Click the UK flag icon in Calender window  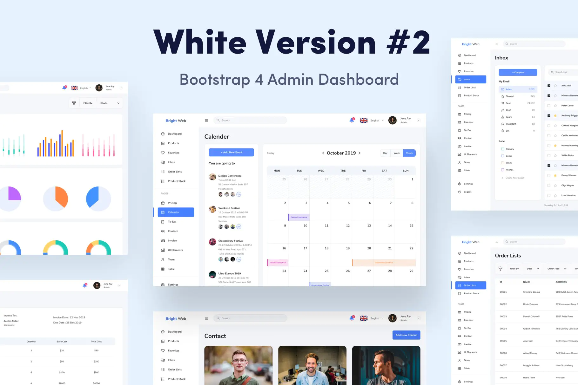point(364,121)
